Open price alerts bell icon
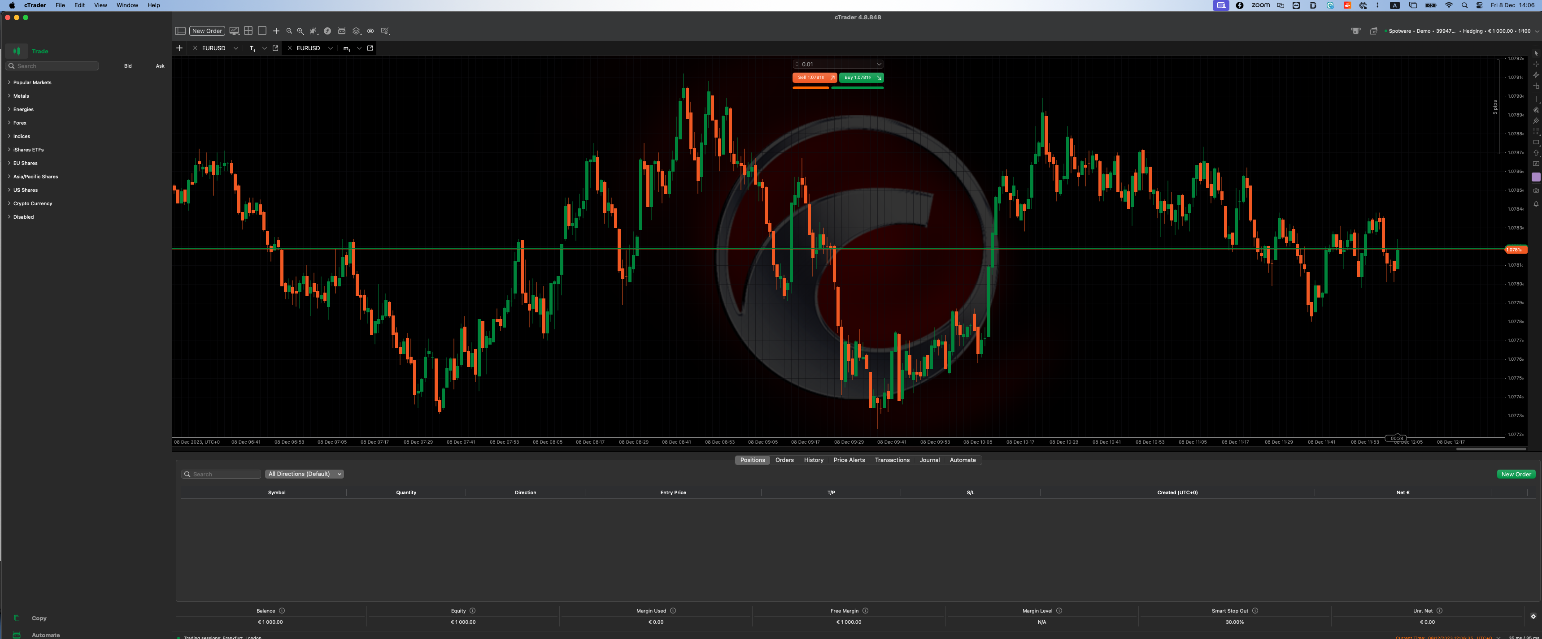This screenshot has height=639, width=1542. point(1535,204)
